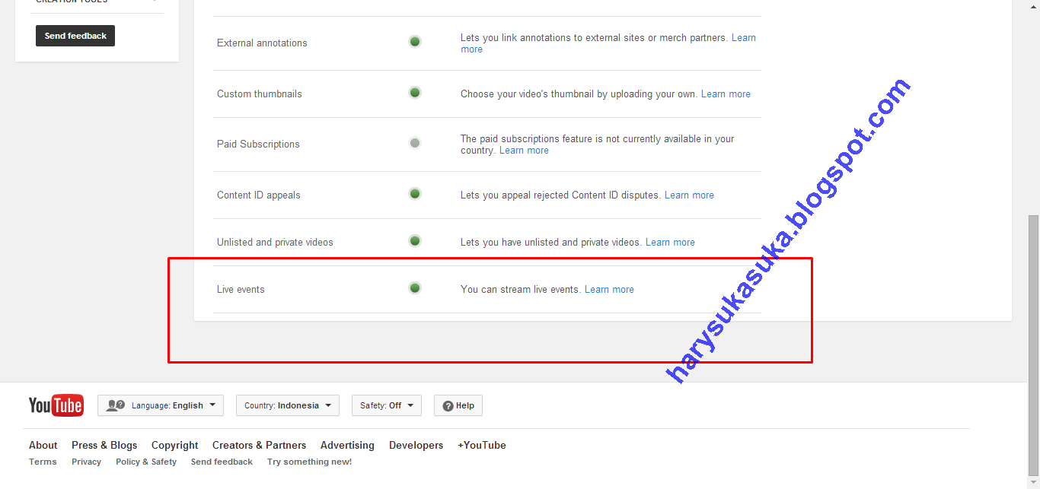The image size is (1040, 489).
Task: Select the Paid Subscriptions feature label
Action: click(x=258, y=144)
